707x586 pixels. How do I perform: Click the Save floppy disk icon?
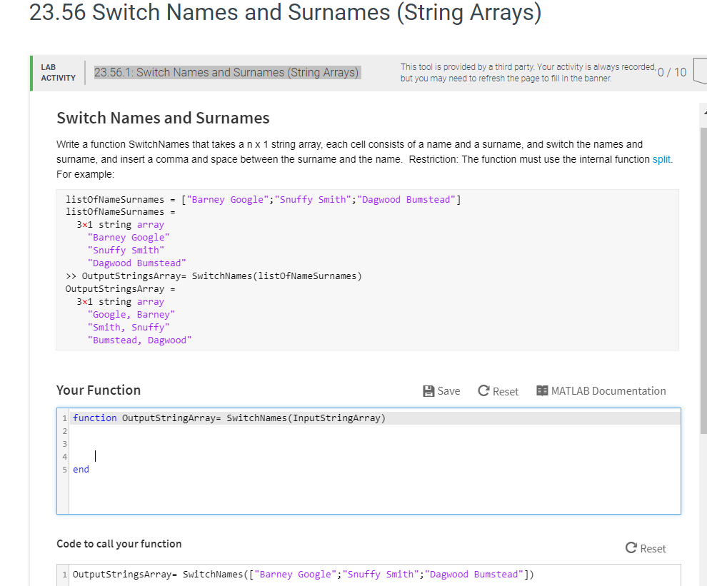point(428,391)
